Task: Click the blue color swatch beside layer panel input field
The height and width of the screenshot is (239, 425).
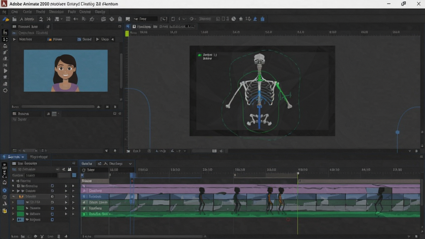Action: click(x=74, y=175)
